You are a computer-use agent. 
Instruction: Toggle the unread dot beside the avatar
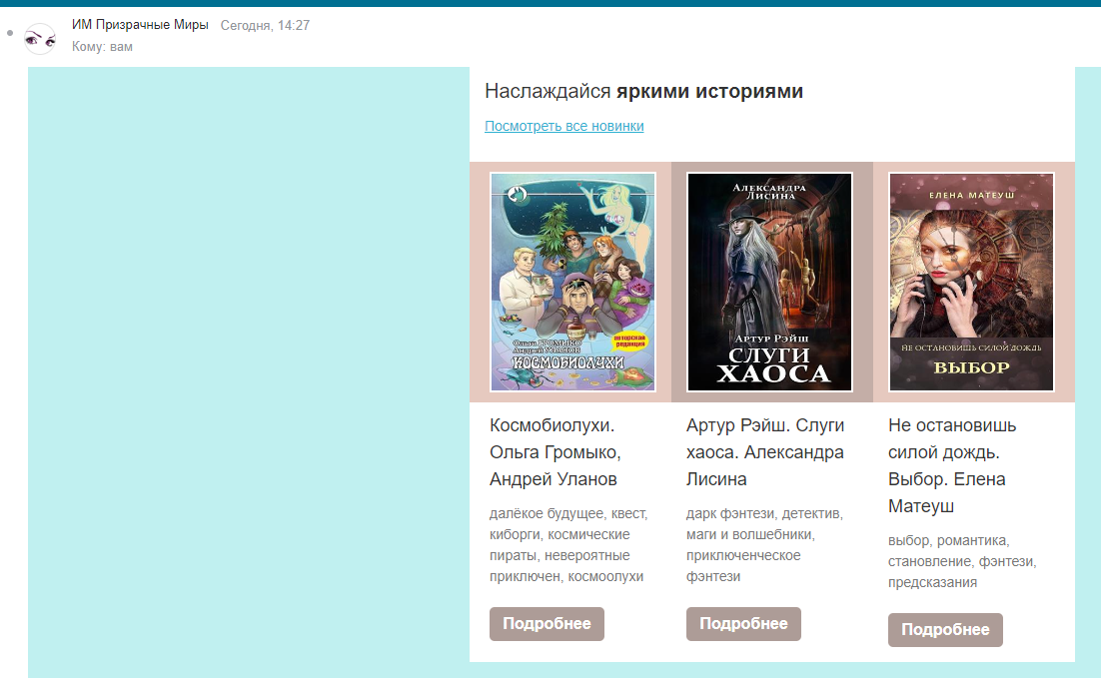click(10, 33)
